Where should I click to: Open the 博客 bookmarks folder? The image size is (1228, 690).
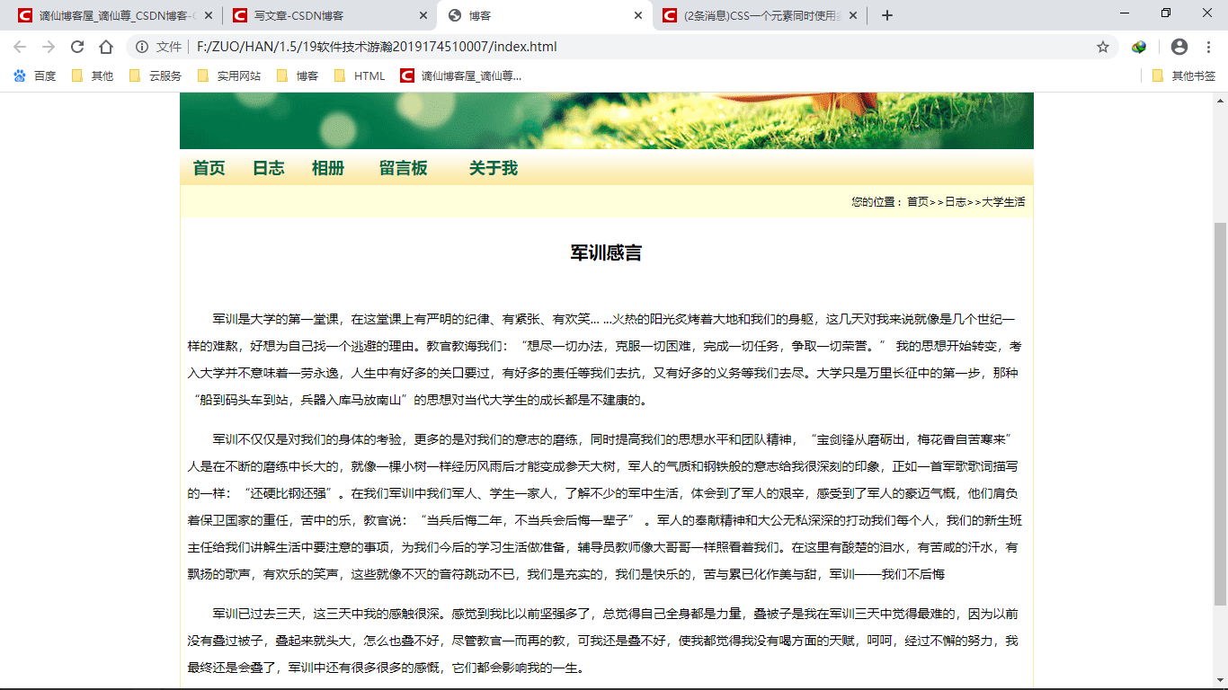(298, 76)
